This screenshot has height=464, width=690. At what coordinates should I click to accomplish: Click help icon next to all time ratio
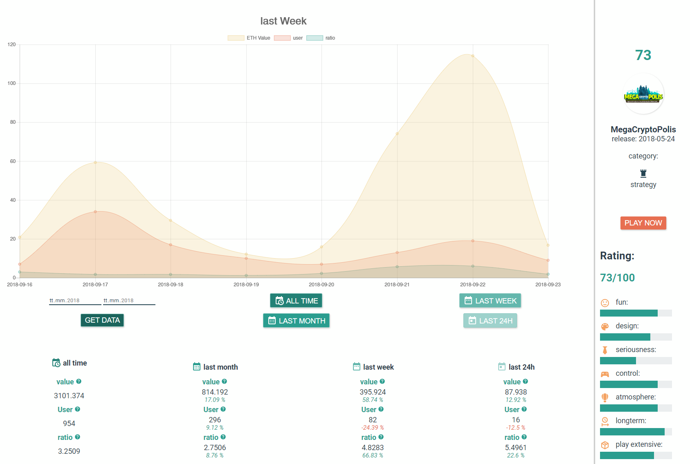78,437
